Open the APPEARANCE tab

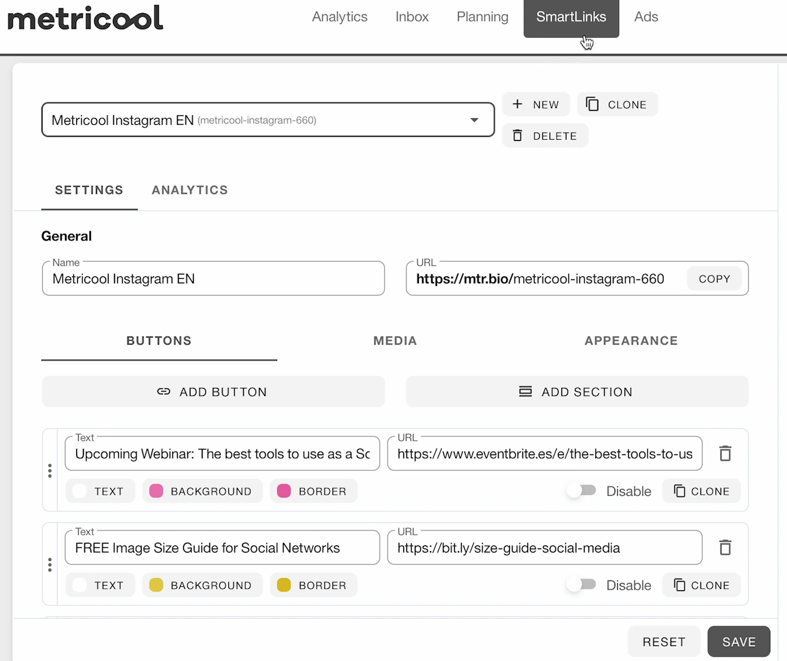click(x=631, y=341)
